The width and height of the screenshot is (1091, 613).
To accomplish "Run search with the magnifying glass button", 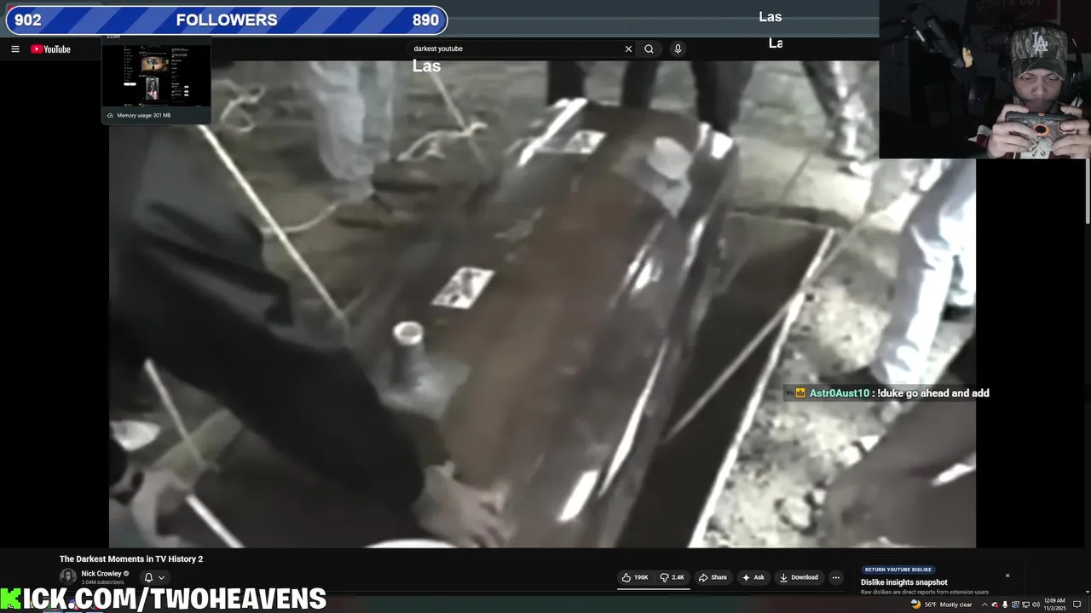I will click(649, 49).
